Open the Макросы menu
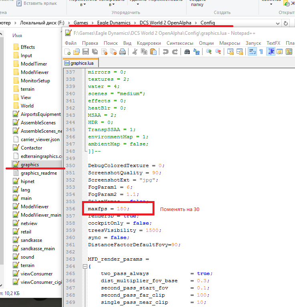Viewport: 295px width, 307px height. click(x=230, y=43)
